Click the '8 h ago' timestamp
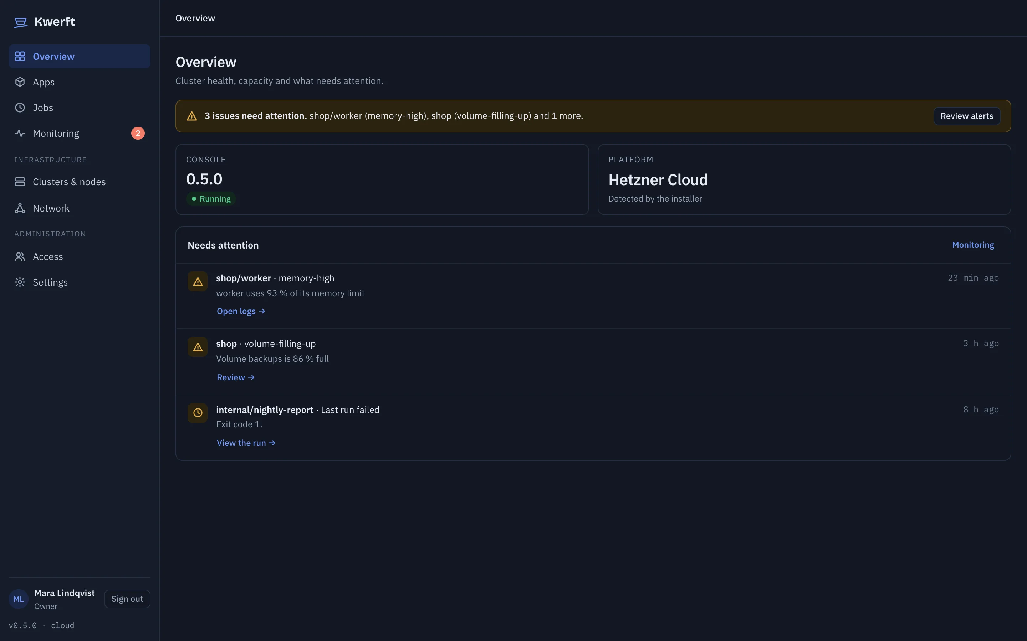The height and width of the screenshot is (641, 1027). point(981,410)
